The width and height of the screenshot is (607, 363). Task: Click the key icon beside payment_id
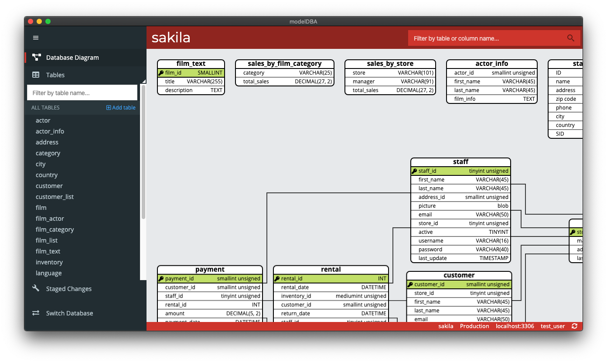[161, 278]
